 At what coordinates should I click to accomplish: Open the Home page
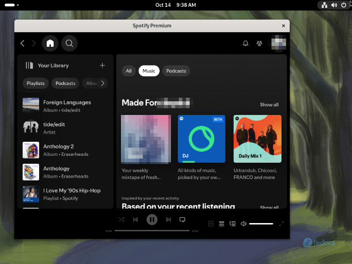point(50,43)
